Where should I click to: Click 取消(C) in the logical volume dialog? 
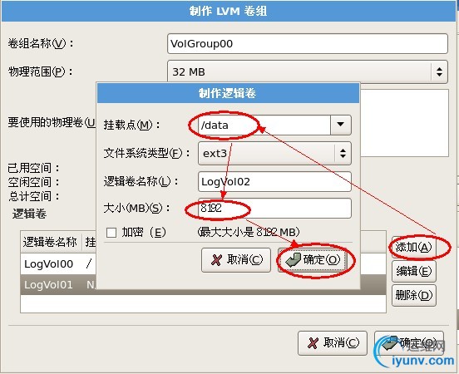tap(236, 260)
